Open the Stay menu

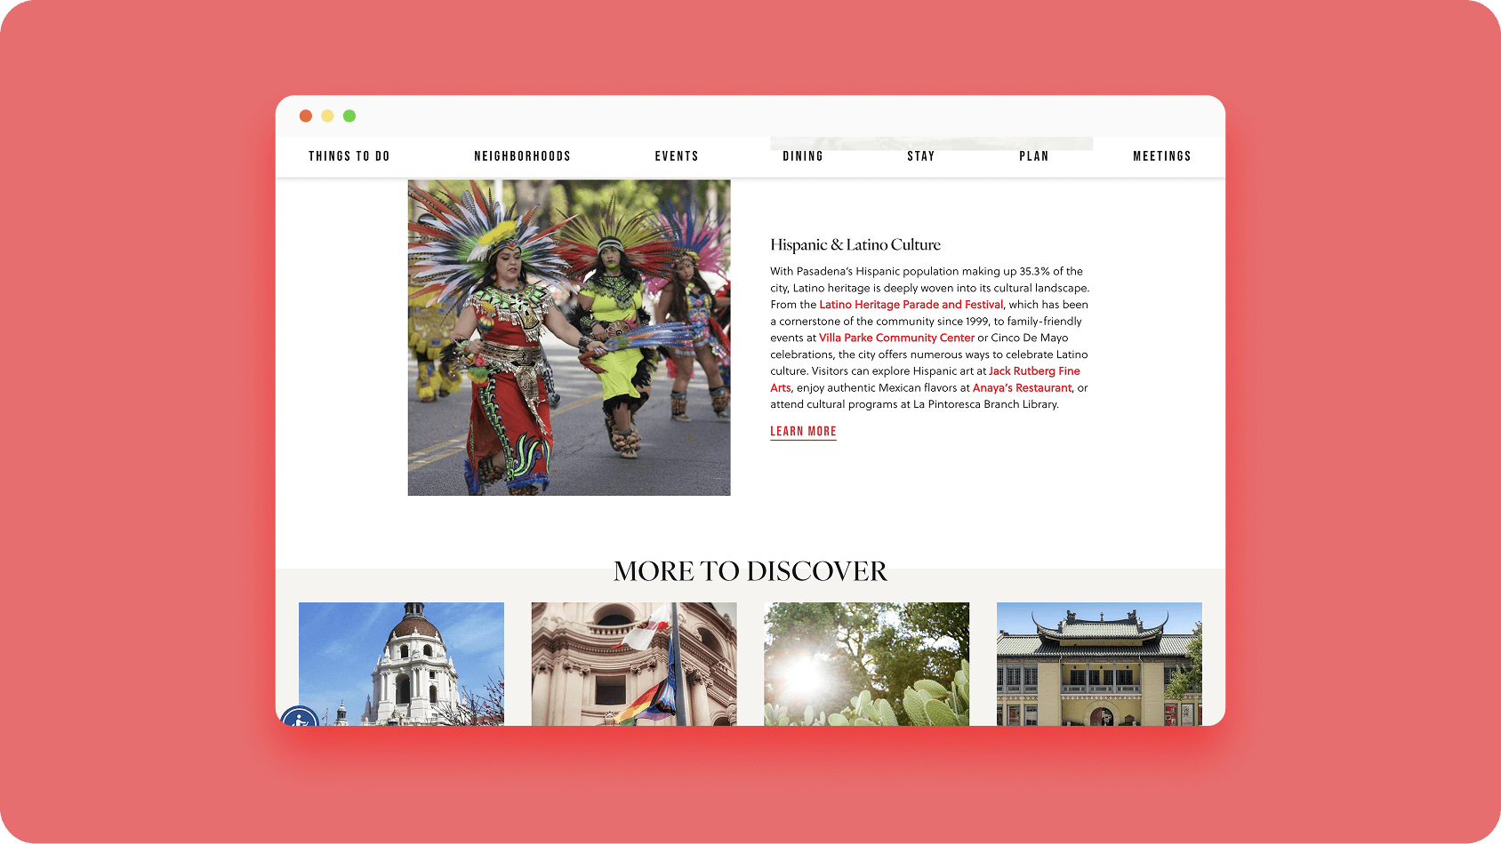tap(921, 156)
